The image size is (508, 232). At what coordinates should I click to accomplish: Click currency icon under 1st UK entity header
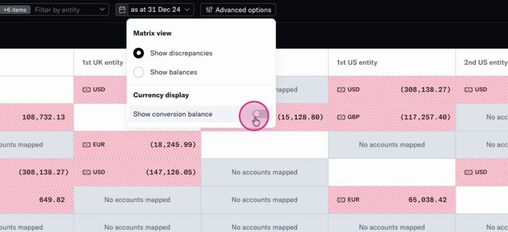click(86, 90)
